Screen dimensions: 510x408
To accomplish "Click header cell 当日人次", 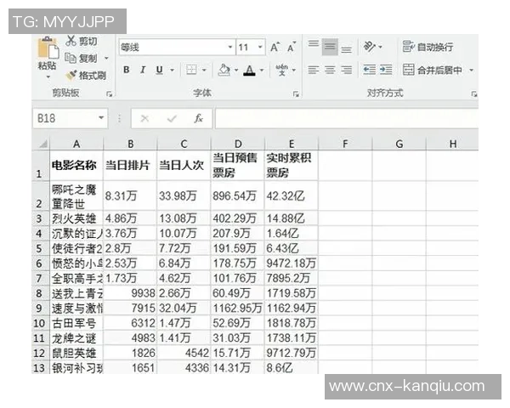I will (x=184, y=166).
